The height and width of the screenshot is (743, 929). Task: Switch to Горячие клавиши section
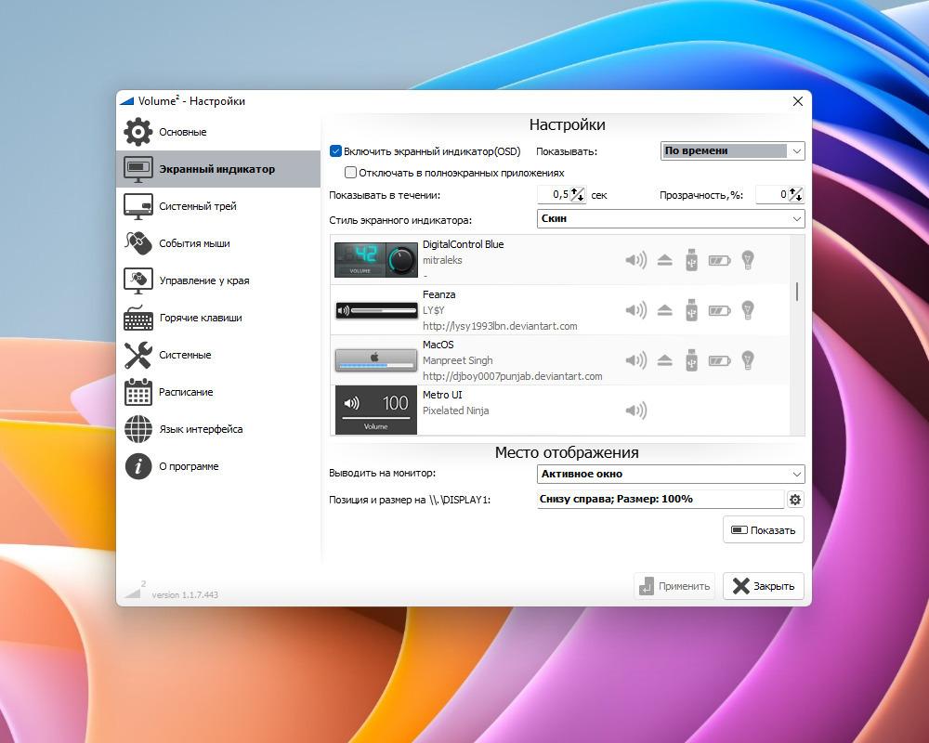(x=218, y=318)
